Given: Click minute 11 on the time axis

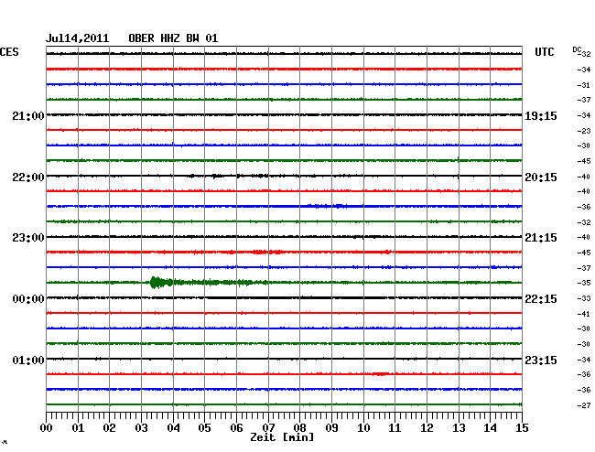Looking at the screenshot, I should (x=395, y=428).
